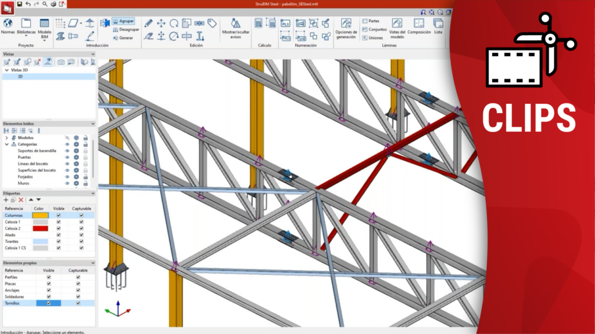The image size is (595, 334).
Task: Toggle Capturable checkbox for Tirantes
Action: click(x=81, y=241)
